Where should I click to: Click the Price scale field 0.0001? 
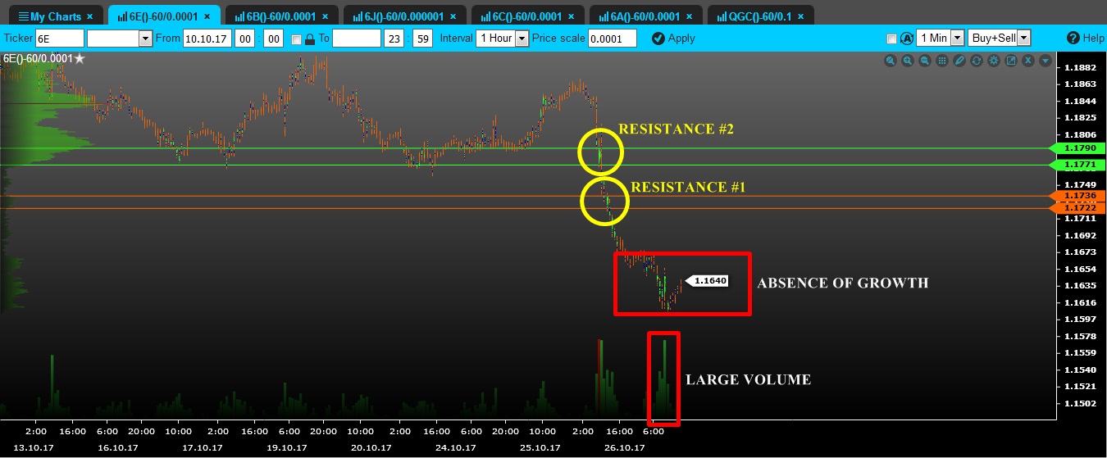tap(613, 39)
